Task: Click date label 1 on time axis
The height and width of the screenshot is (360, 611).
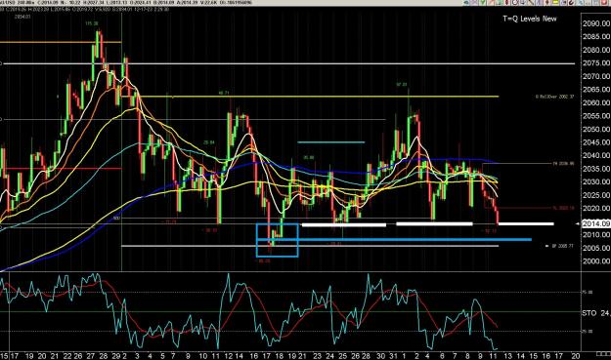Action: click(x=404, y=356)
